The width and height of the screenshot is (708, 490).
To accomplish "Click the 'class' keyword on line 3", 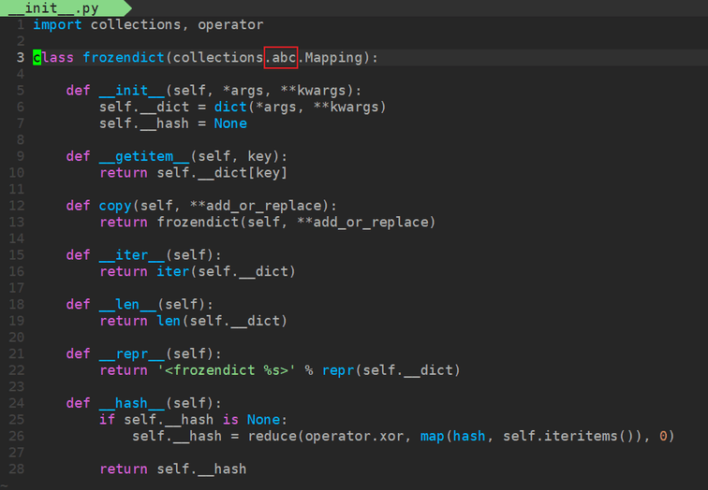I will point(53,57).
